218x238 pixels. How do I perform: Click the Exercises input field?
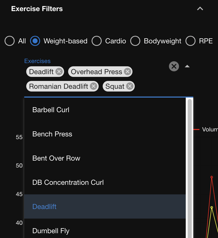click(151, 86)
